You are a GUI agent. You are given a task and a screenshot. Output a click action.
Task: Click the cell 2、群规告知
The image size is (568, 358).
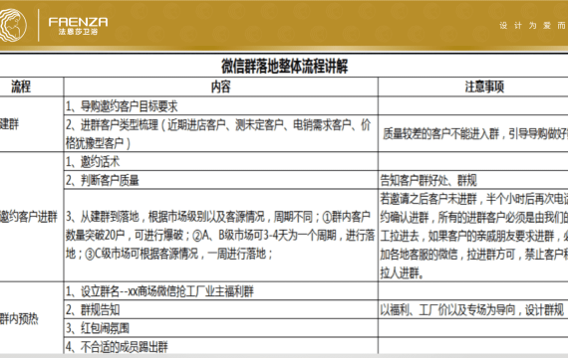click(x=220, y=309)
